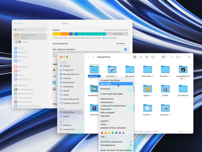Select OneDrive in Finder sidebar
This screenshot has height=152, width=202.
[x=71, y=125]
